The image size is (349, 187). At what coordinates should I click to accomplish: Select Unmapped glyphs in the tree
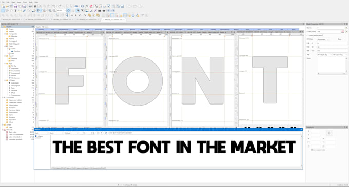pyautogui.click(x=13, y=41)
